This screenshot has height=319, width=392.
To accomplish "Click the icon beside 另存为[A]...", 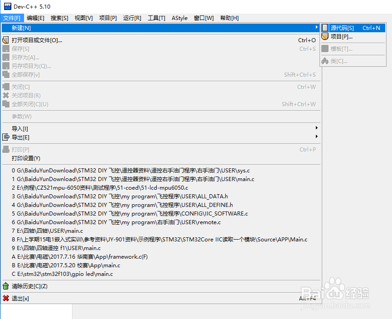I will pyautogui.click(x=6, y=57).
